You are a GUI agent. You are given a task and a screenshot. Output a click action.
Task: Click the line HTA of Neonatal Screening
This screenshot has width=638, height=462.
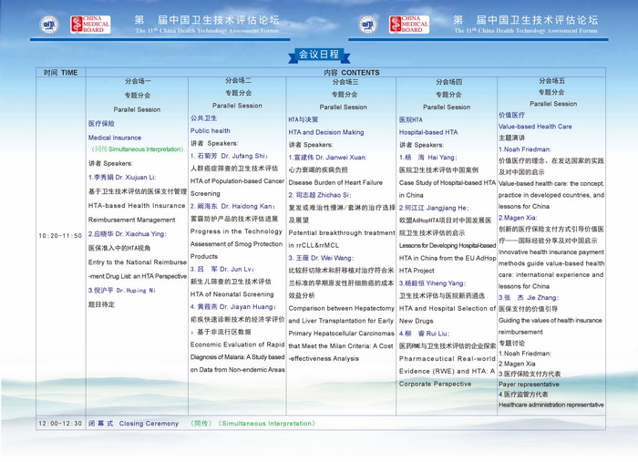coord(232,294)
